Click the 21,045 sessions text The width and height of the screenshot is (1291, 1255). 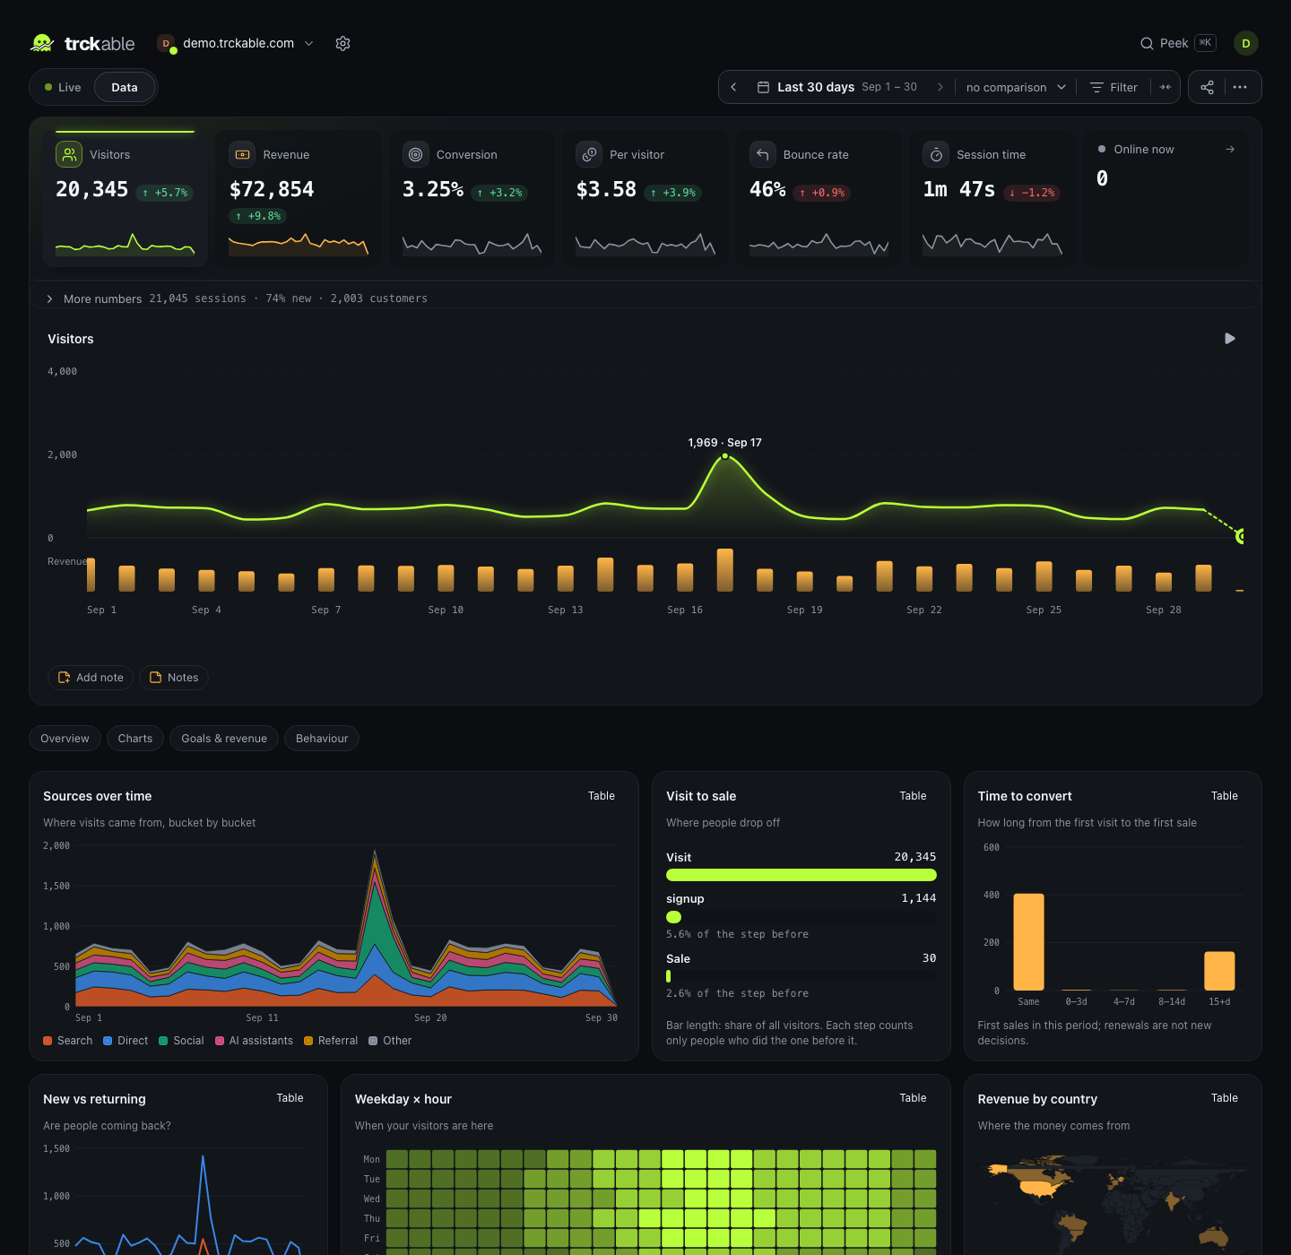click(197, 299)
